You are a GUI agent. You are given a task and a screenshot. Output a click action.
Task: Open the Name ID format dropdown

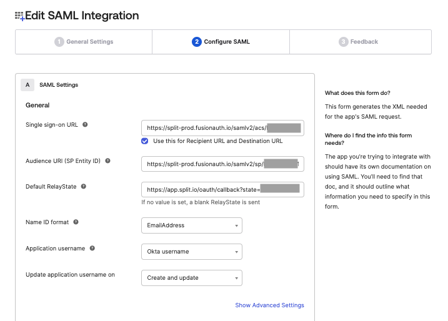click(x=191, y=225)
